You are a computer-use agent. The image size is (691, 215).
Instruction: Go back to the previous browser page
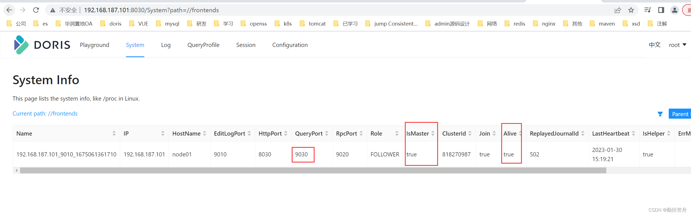tap(9, 10)
